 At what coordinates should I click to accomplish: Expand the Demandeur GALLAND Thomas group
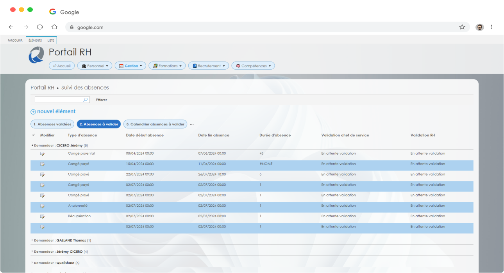(32, 240)
